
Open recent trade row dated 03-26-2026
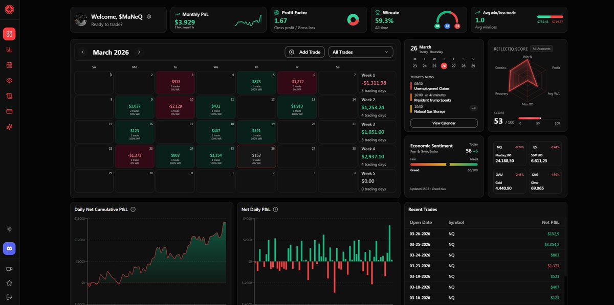(485, 233)
